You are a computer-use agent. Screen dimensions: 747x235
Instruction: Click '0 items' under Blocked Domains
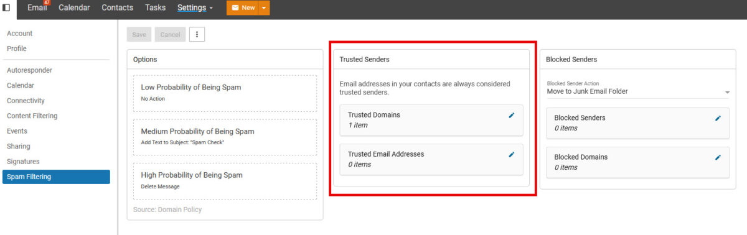[566, 167]
